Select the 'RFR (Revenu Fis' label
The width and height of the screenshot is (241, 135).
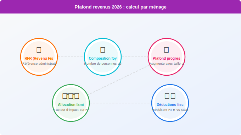coord(39,58)
